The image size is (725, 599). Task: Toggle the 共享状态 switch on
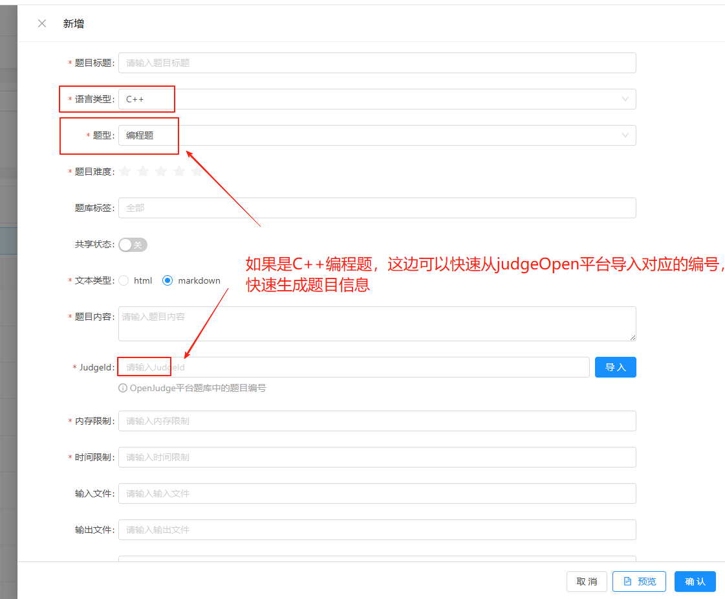click(x=133, y=245)
